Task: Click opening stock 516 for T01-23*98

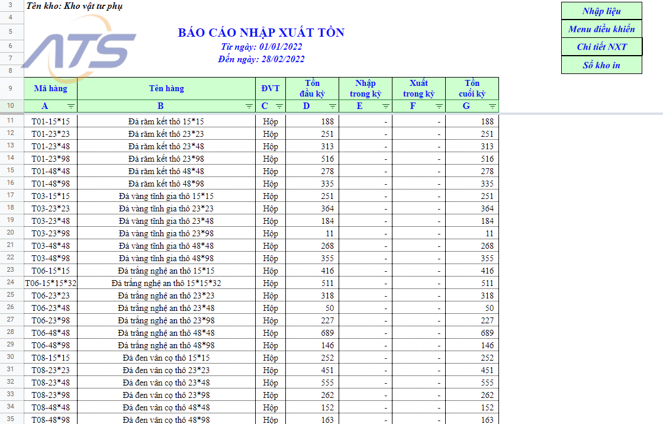Action: pos(313,159)
